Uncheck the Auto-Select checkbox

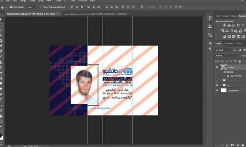11,7
